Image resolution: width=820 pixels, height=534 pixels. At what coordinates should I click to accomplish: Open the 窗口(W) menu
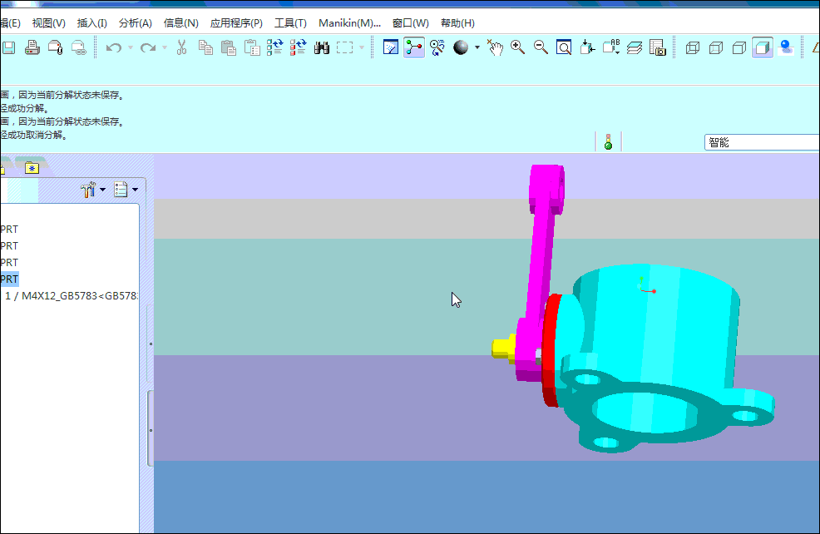(411, 23)
